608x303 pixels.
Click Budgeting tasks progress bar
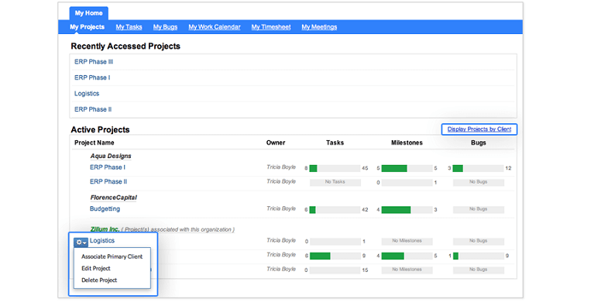pos(335,210)
